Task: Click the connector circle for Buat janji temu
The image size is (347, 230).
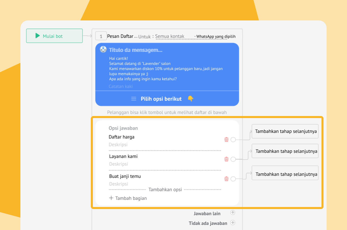Action: [x=233, y=179]
